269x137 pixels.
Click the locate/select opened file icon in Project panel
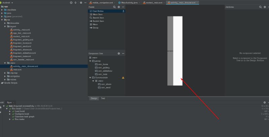tap(71, 3)
